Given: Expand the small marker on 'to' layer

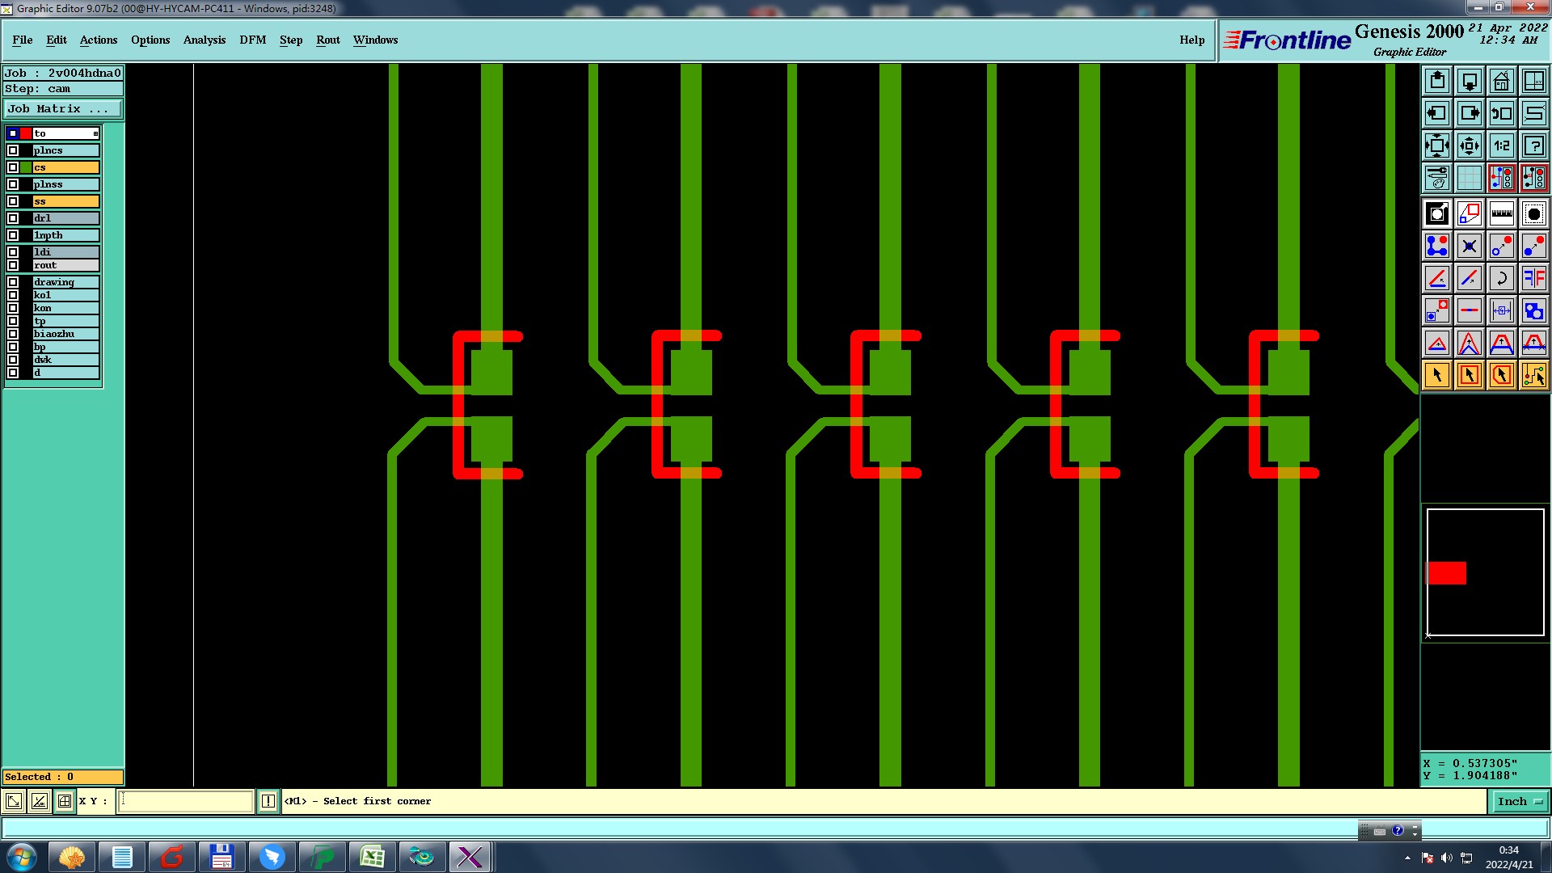Looking at the screenshot, I should pos(95,133).
